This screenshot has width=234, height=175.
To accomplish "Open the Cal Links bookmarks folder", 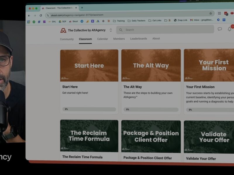I will point(155,20).
